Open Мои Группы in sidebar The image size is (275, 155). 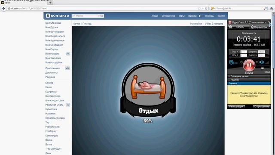coord(52,49)
